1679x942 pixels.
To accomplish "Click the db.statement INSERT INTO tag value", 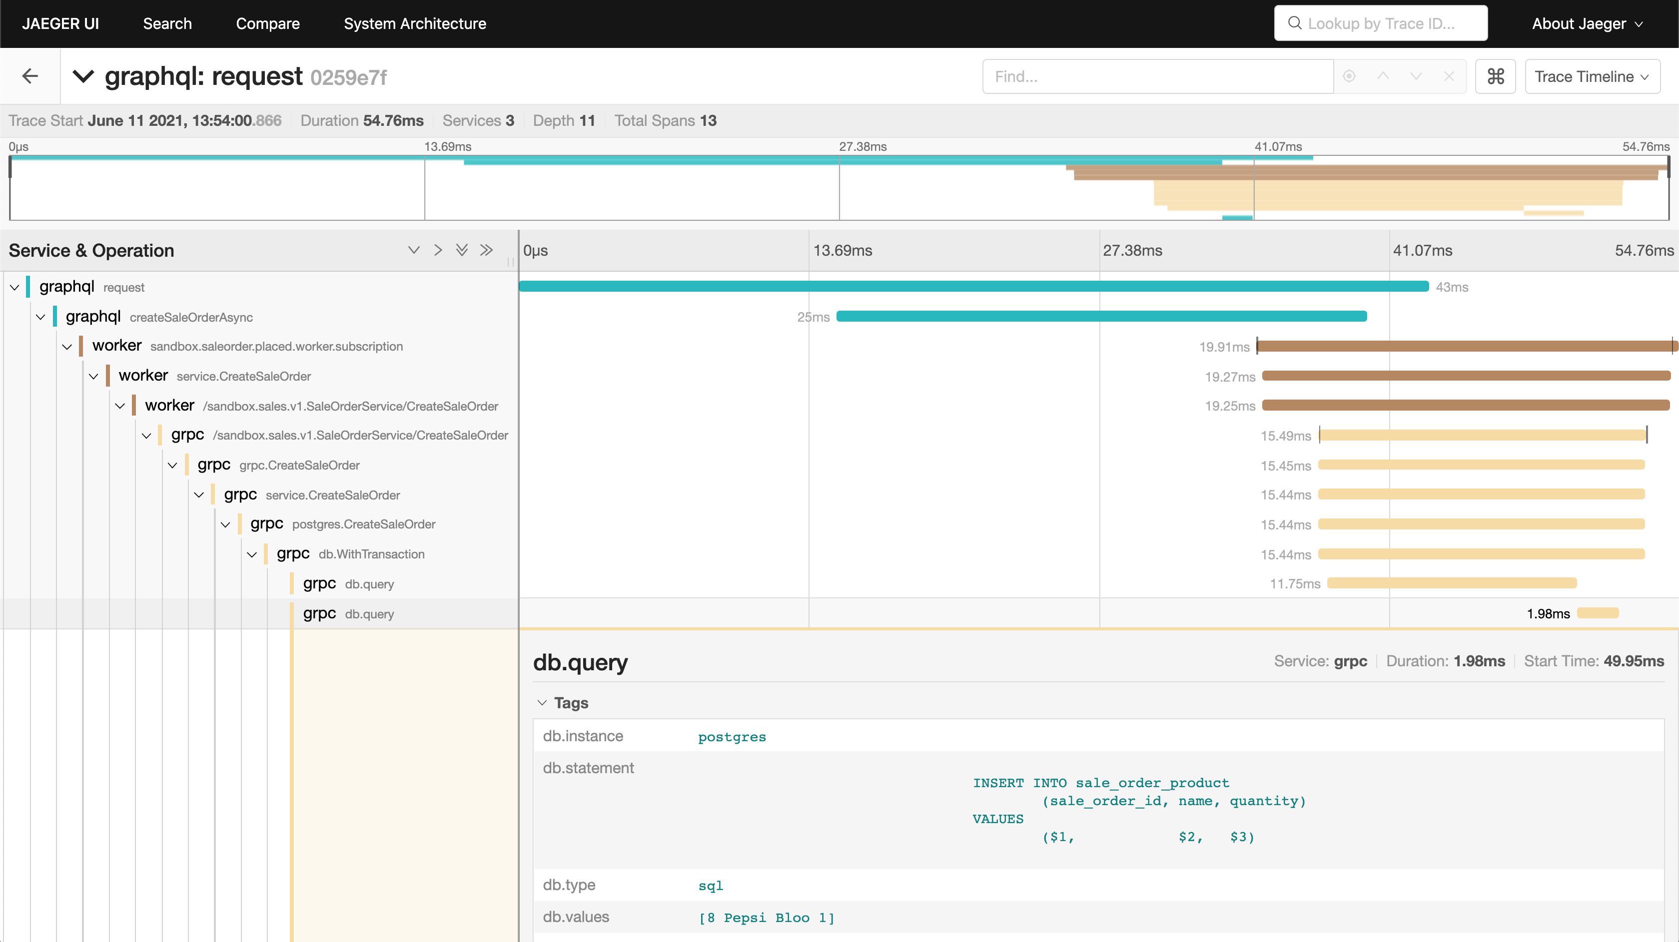I will pyautogui.click(x=1139, y=810).
